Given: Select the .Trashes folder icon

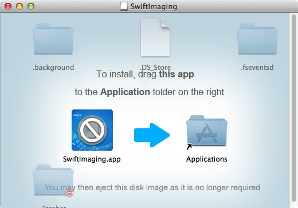Looking at the screenshot, I should (53, 180).
